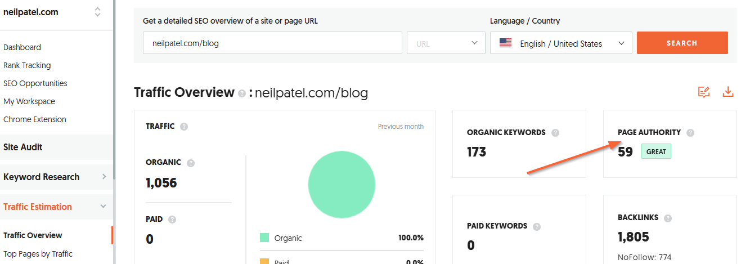This screenshot has width=750, height=264.
Task: Click help icon next to BACKLINKS
Action: coord(668,218)
